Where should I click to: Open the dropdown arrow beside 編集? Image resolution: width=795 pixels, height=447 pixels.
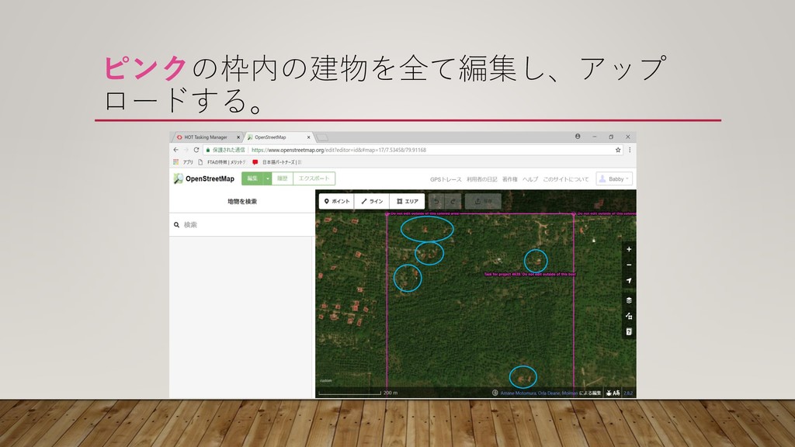coord(268,178)
